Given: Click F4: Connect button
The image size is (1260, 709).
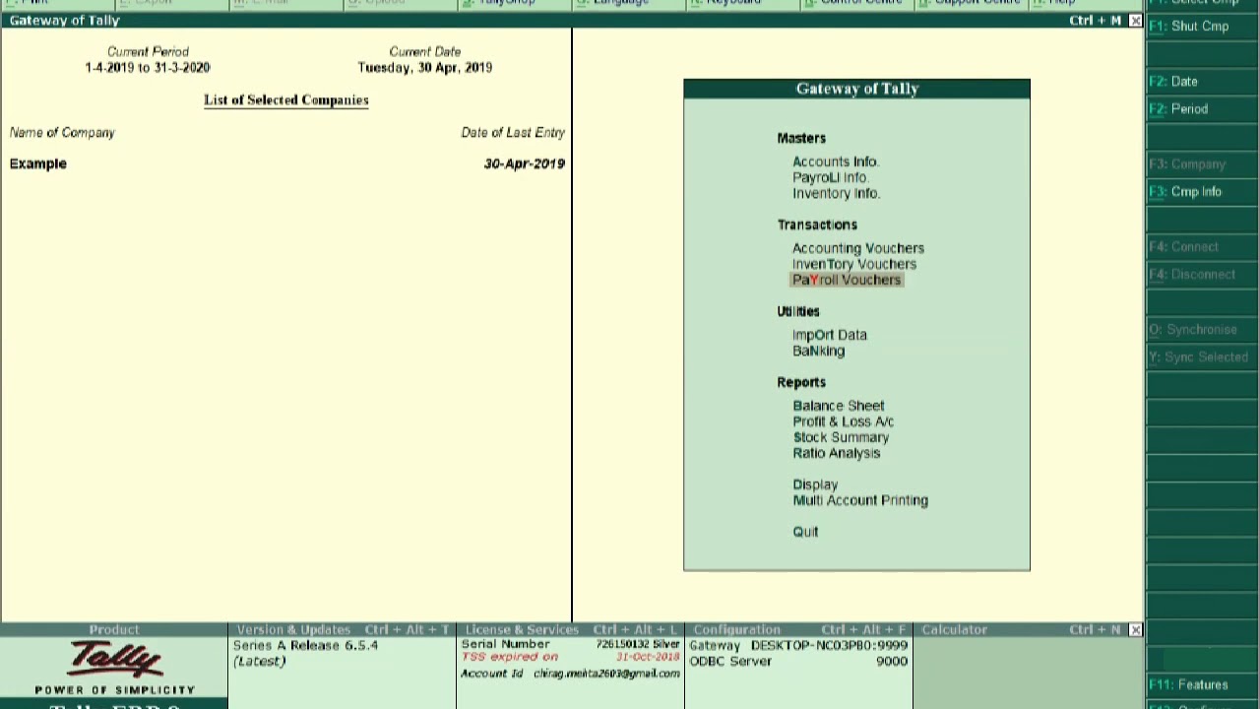Looking at the screenshot, I should (1201, 247).
